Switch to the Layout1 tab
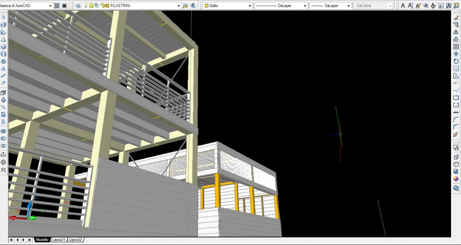The width and height of the screenshot is (461, 245). coord(59,240)
